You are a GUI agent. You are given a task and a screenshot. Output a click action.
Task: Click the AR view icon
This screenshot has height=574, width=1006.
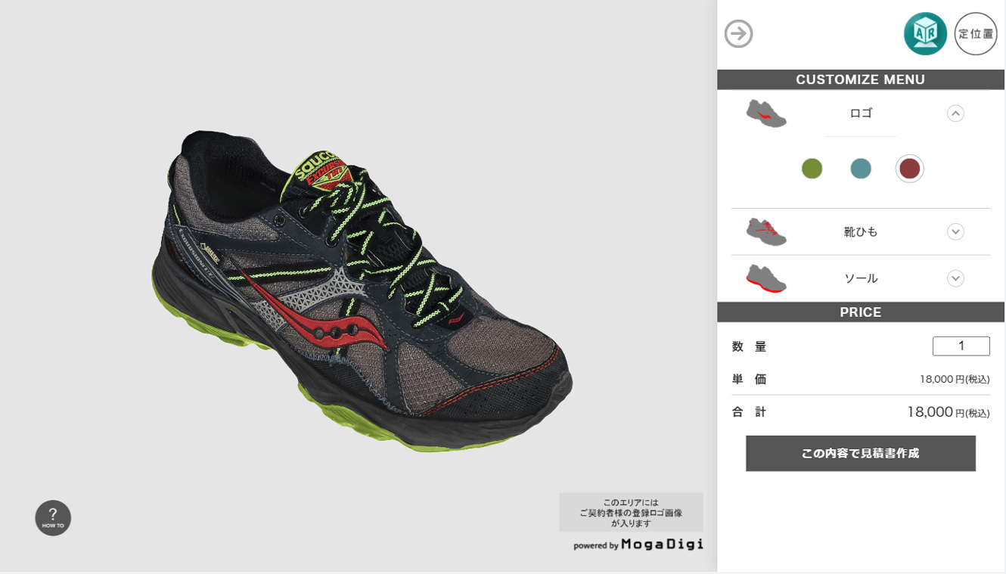click(925, 34)
